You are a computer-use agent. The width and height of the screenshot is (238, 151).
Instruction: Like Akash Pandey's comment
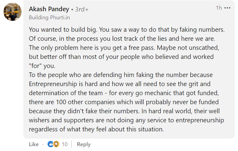point(34,144)
